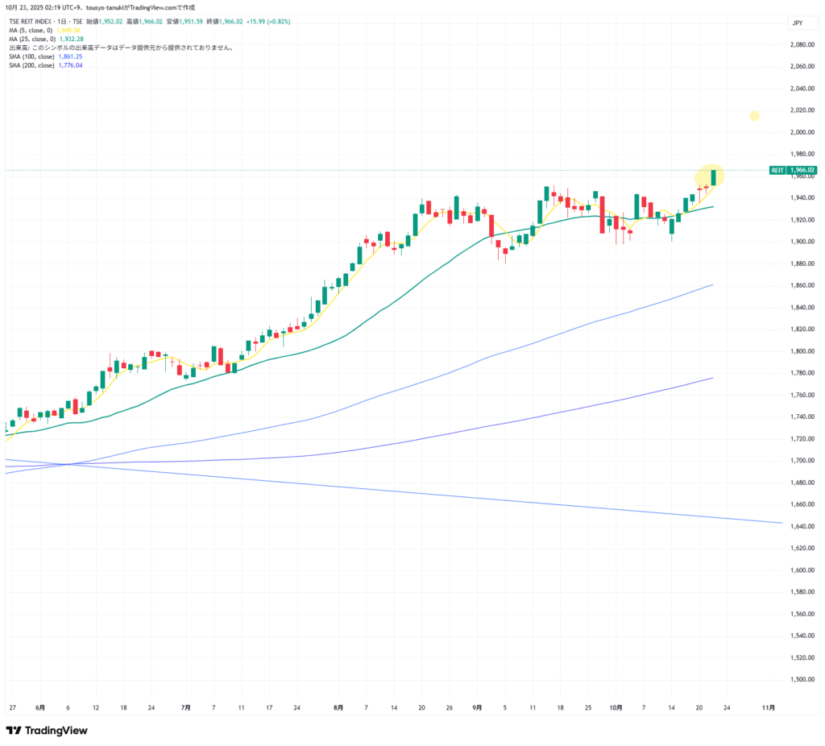Click the yellow highlighted latest green candle
This screenshot has height=746, width=825.
714,177
